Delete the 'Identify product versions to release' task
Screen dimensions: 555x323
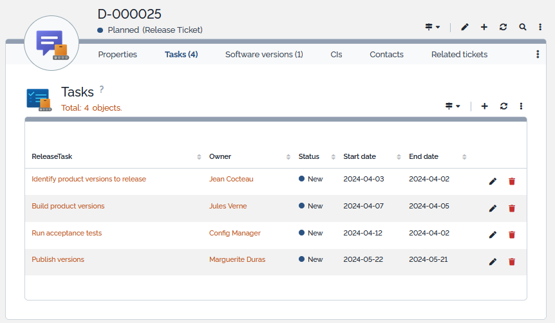point(512,181)
